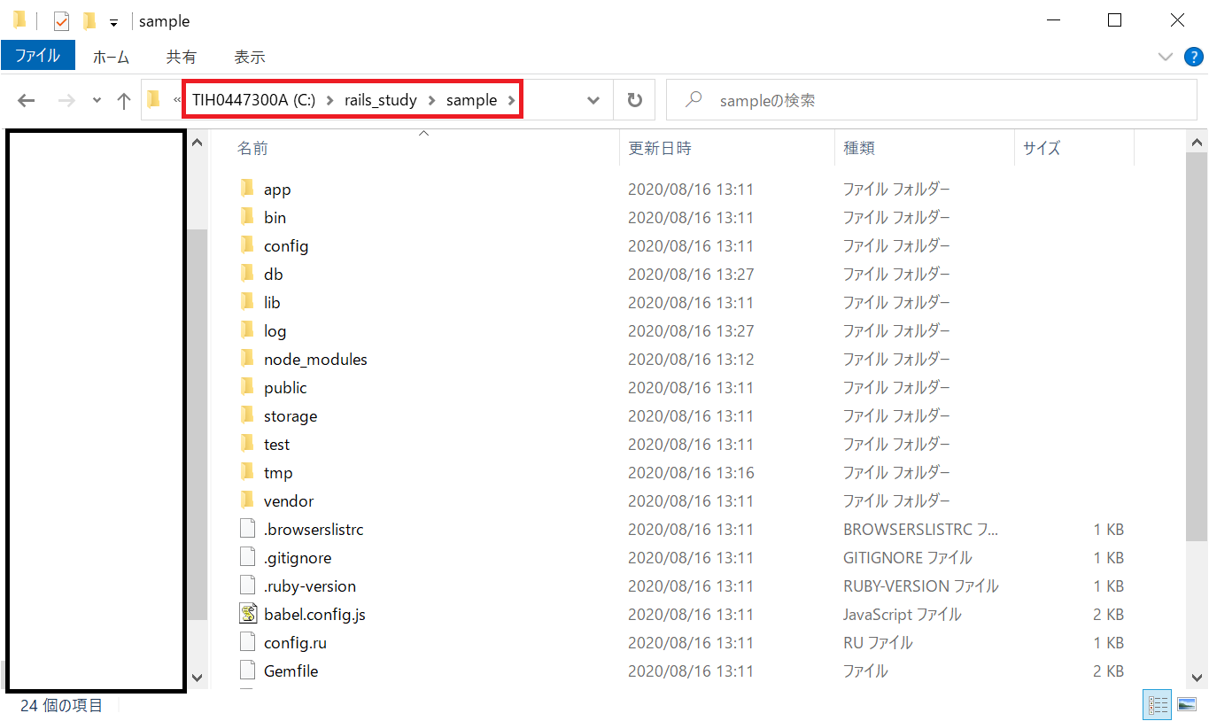Viewport: 1209px width, 721px height.
Task: Open the app folder icon
Action: (x=248, y=189)
